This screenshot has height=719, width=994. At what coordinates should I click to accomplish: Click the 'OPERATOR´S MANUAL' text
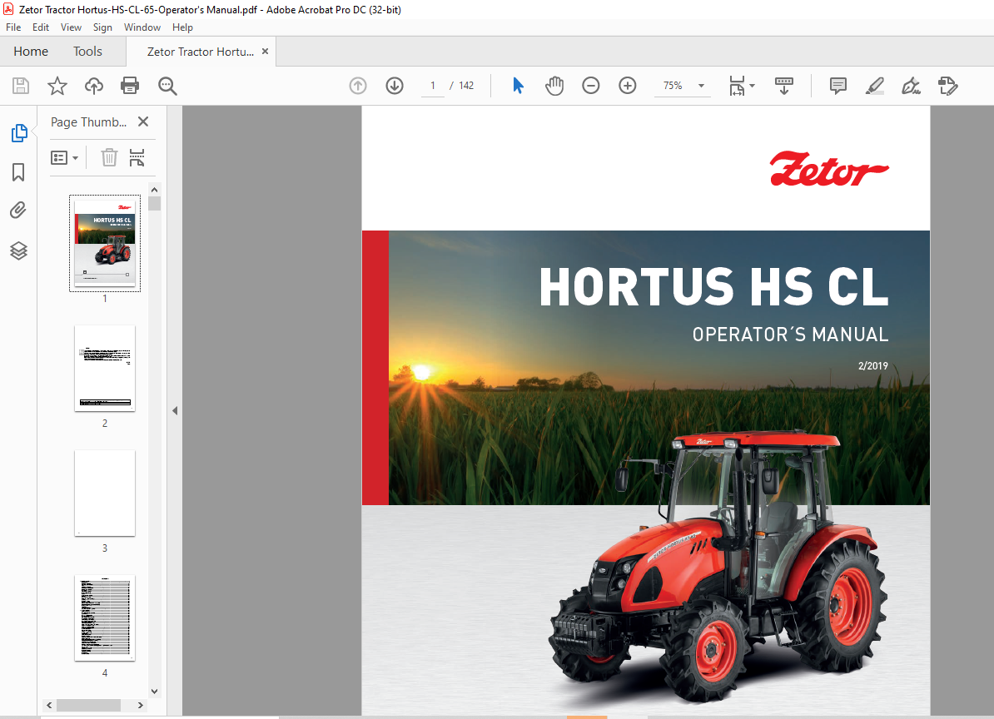click(x=791, y=335)
